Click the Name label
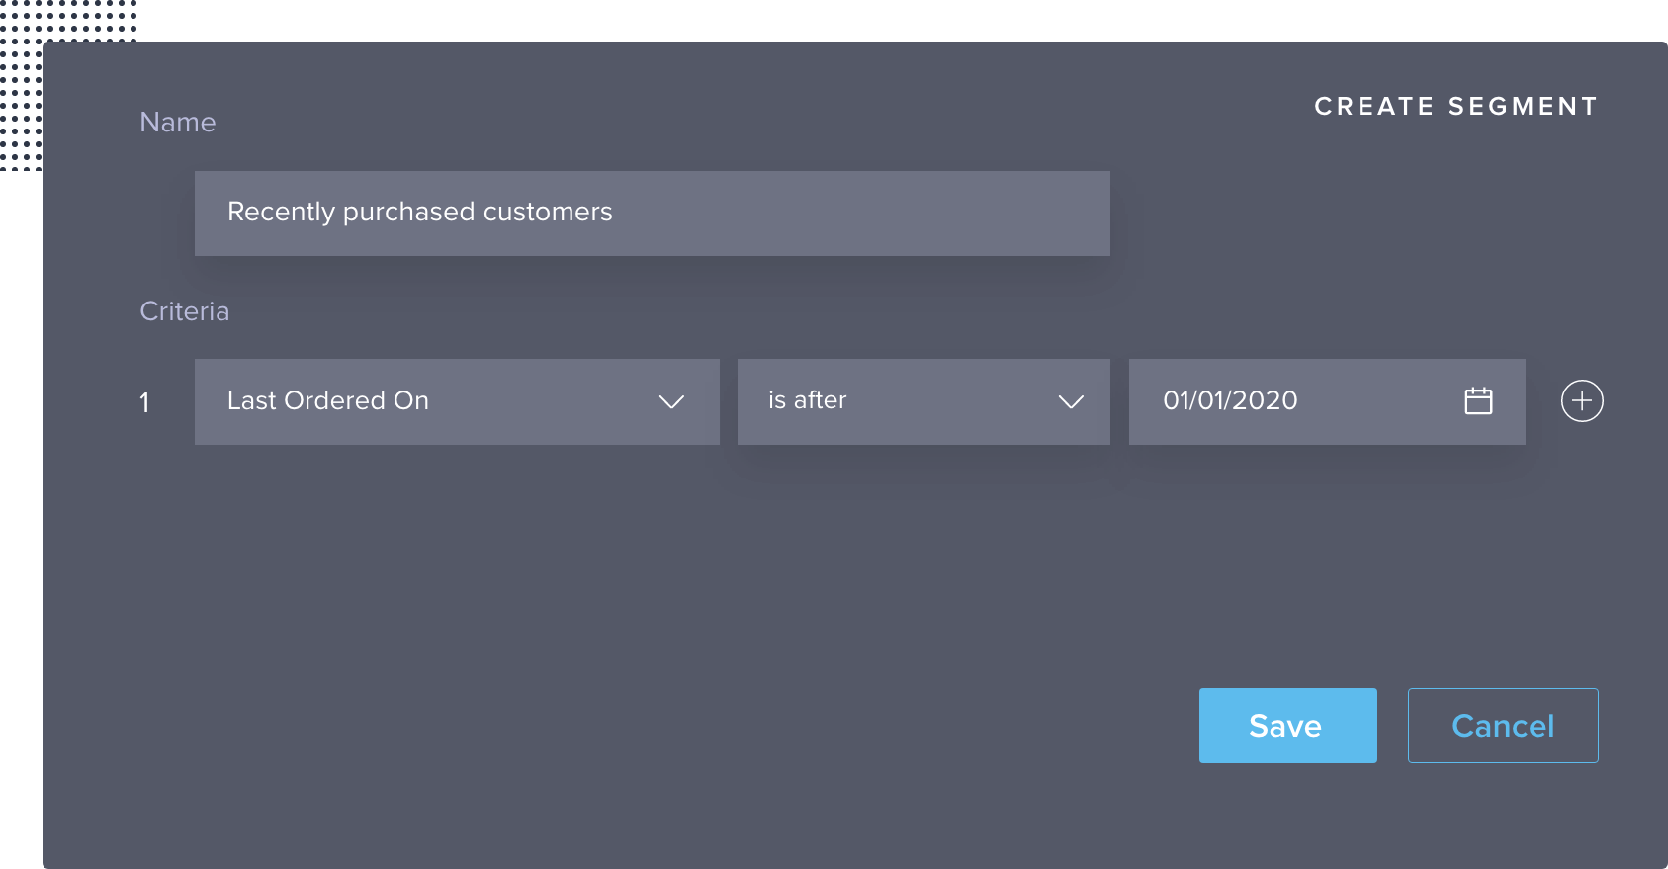This screenshot has width=1668, height=869. [178, 122]
